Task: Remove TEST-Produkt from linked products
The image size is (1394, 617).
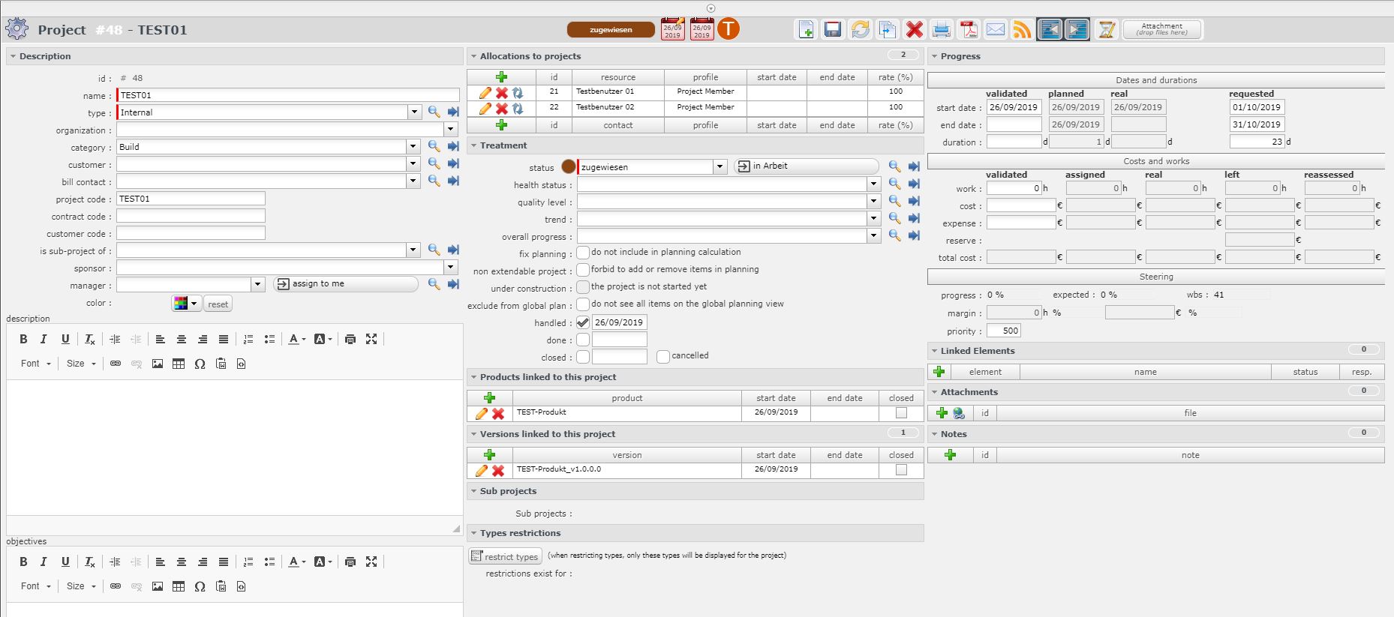Action: coord(498,414)
